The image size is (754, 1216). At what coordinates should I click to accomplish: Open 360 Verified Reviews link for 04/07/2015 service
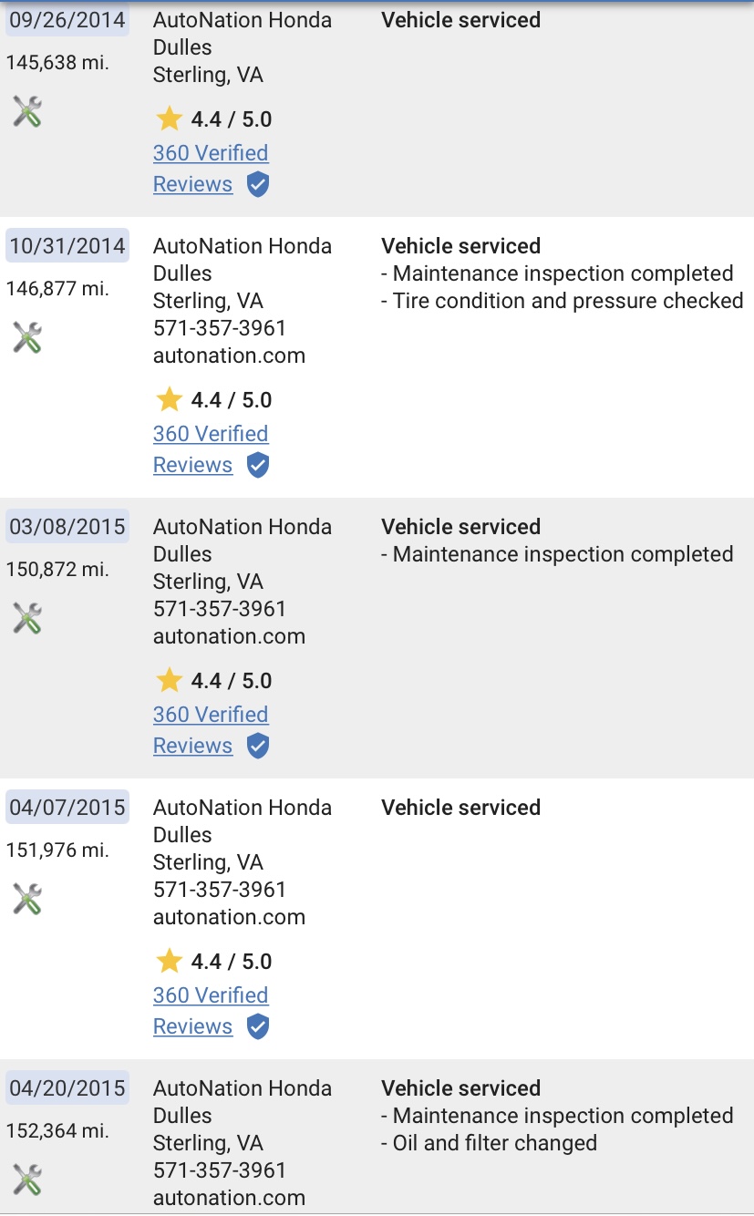coord(211,1011)
